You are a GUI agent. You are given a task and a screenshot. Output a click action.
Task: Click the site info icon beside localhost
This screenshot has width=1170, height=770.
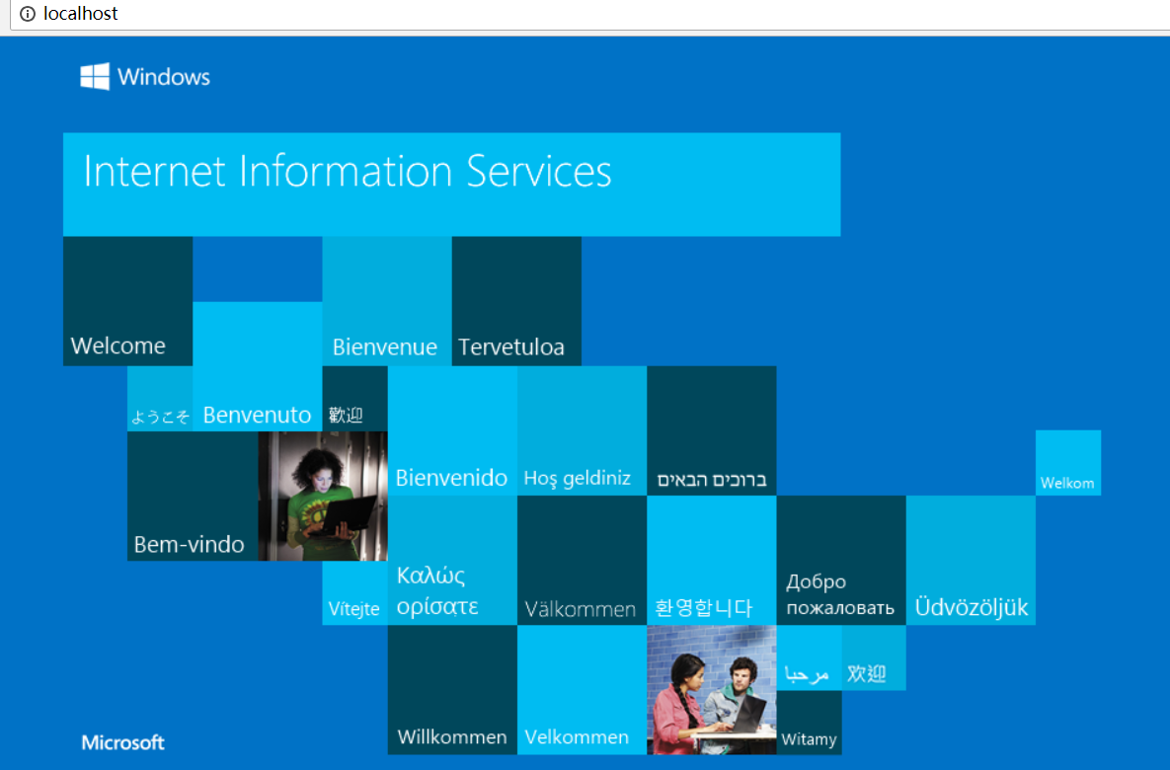point(28,14)
